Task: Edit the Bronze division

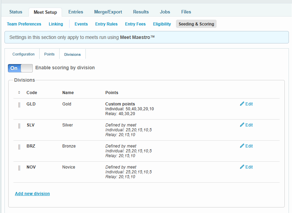Action: (246, 146)
